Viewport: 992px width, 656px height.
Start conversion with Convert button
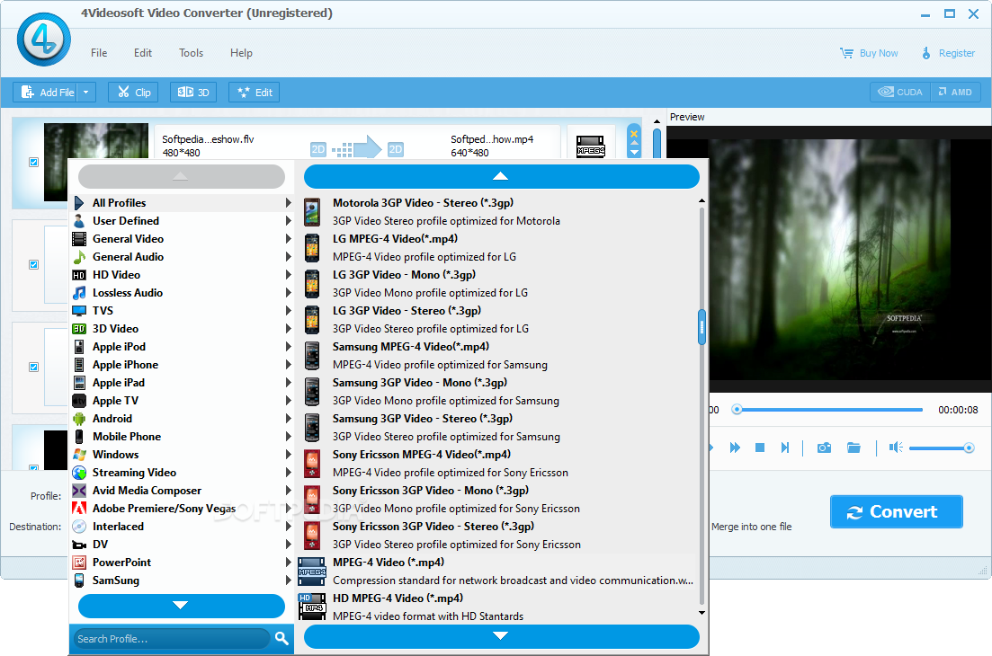tap(896, 512)
